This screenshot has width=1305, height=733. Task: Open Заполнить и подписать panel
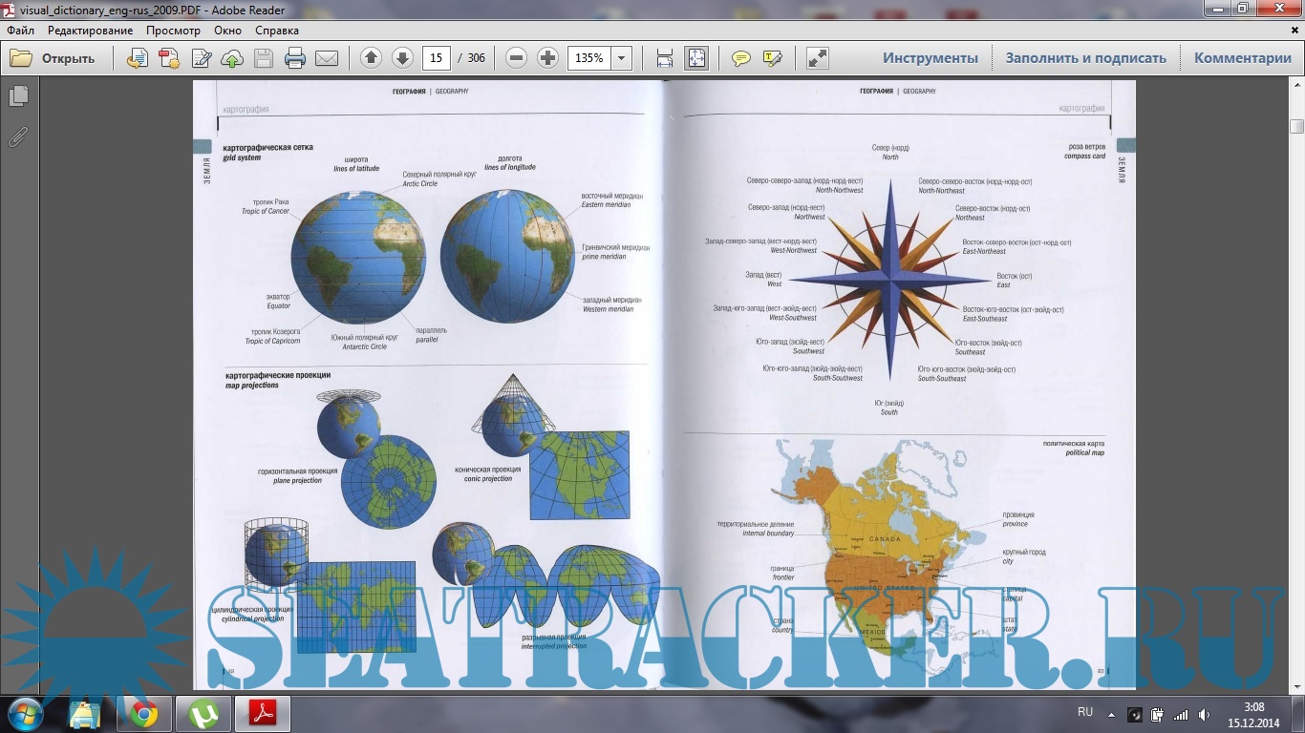coord(1085,58)
